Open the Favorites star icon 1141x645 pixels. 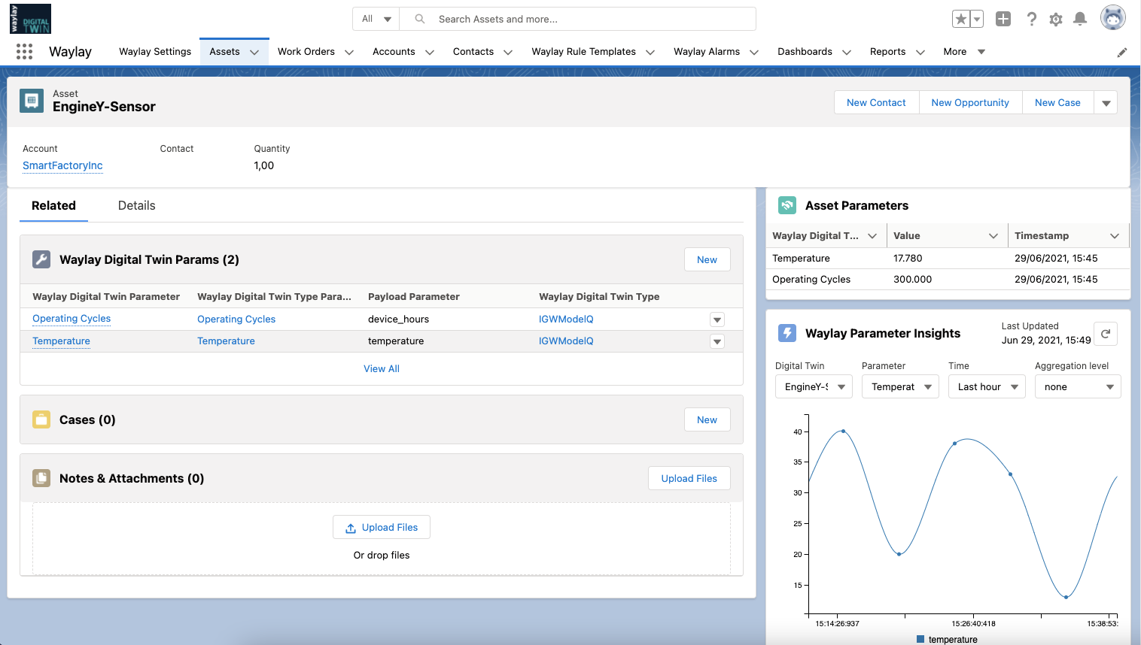961,19
